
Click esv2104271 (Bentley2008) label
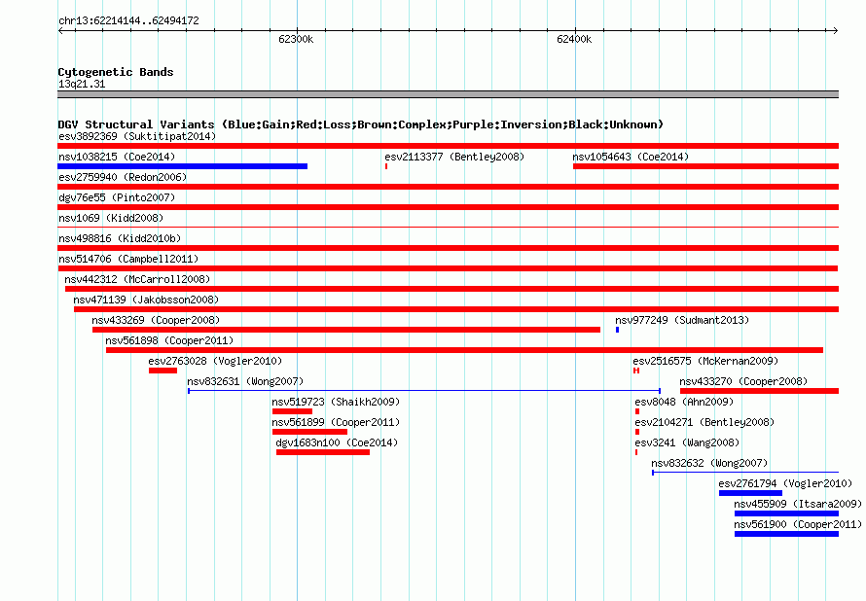coord(704,422)
